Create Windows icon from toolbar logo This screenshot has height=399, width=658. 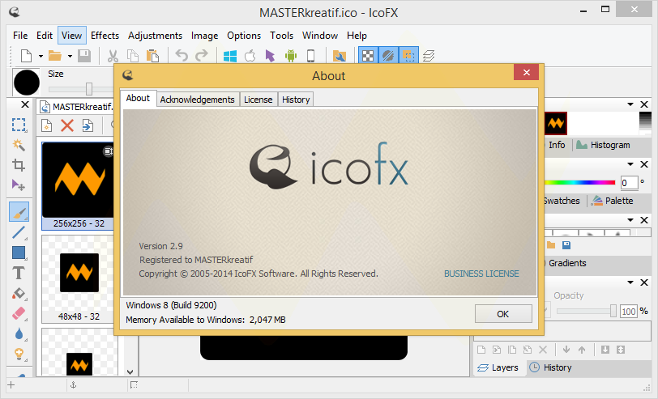click(x=230, y=56)
